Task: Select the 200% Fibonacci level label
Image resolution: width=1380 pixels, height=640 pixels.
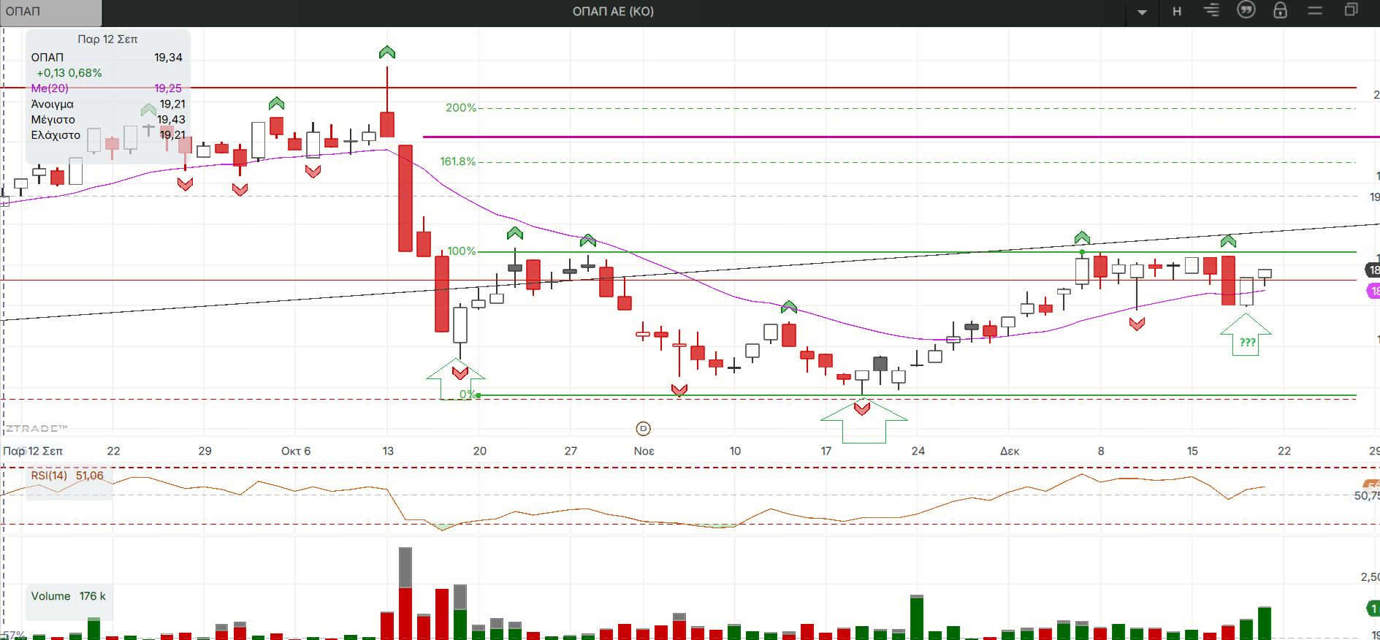Action: (460, 108)
